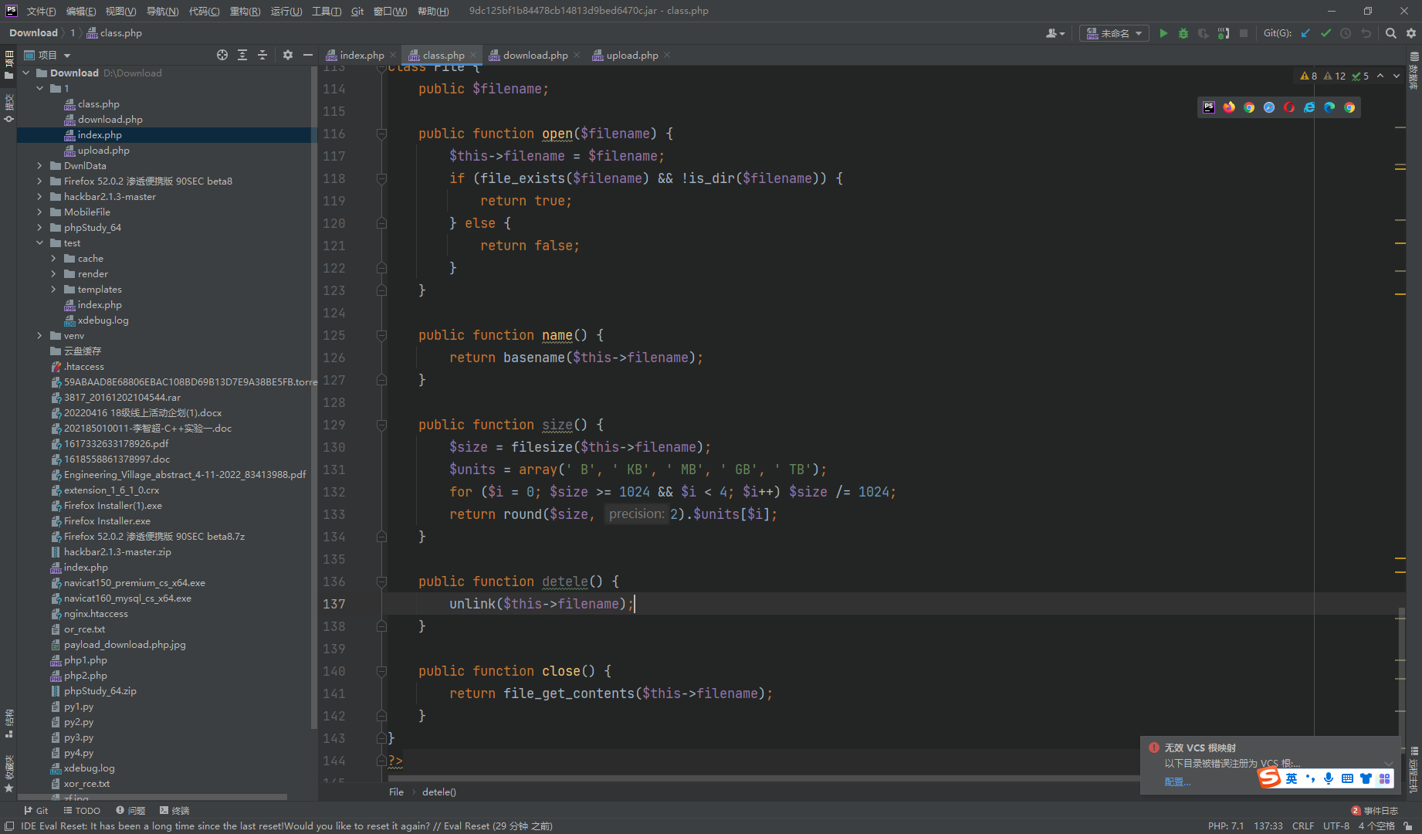Open the 终端 terminal panel
Image resolution: width=1422 pixels, height=834 pixels.
(x=174, y=810)
